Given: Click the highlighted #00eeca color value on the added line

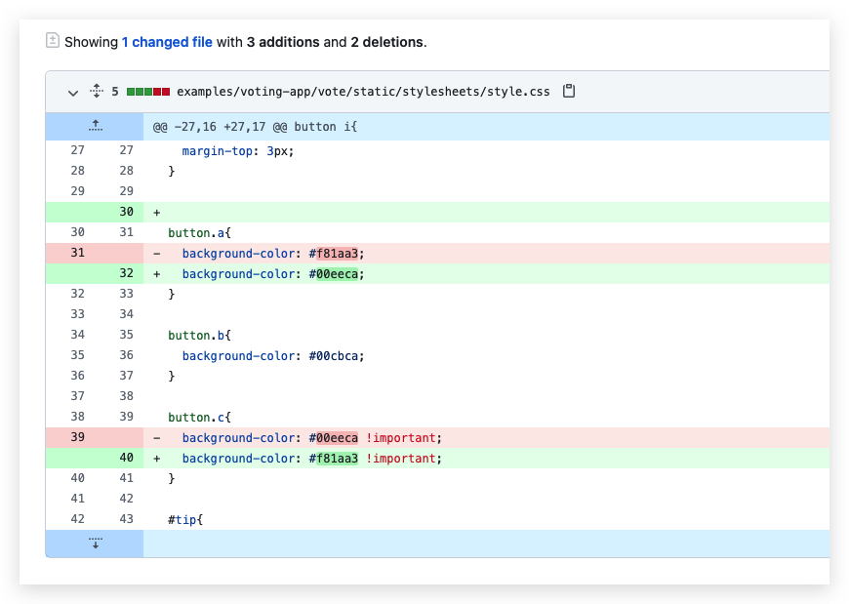Looking at the screenshot, I should click(338, 274).
